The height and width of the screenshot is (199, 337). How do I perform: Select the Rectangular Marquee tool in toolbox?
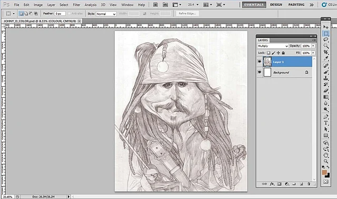[x=326, y=34]
